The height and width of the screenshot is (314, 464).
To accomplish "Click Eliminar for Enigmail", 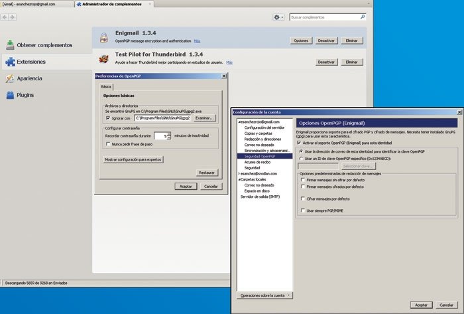I will click(x=352, y=40).
